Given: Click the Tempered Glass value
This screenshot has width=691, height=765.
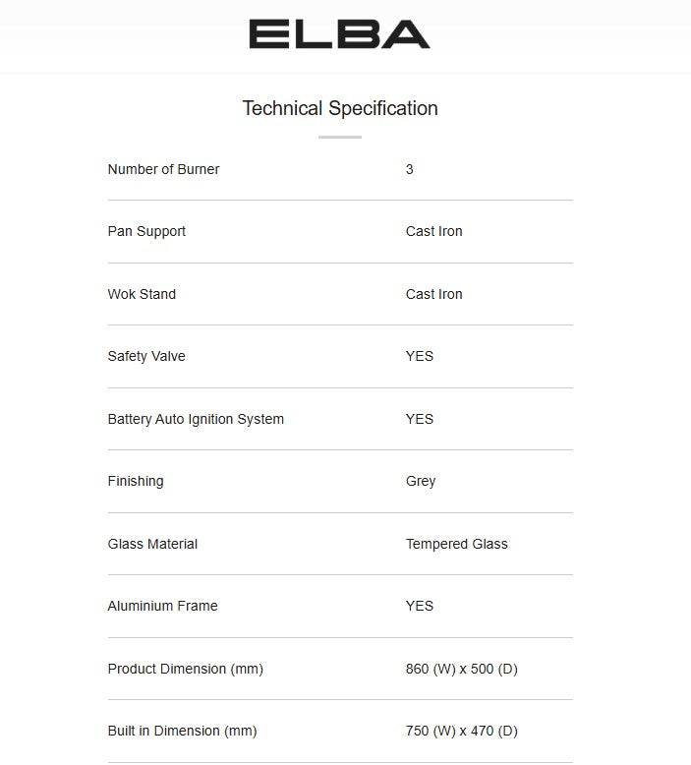Looking at the screenshot, I should click(456, 544).
